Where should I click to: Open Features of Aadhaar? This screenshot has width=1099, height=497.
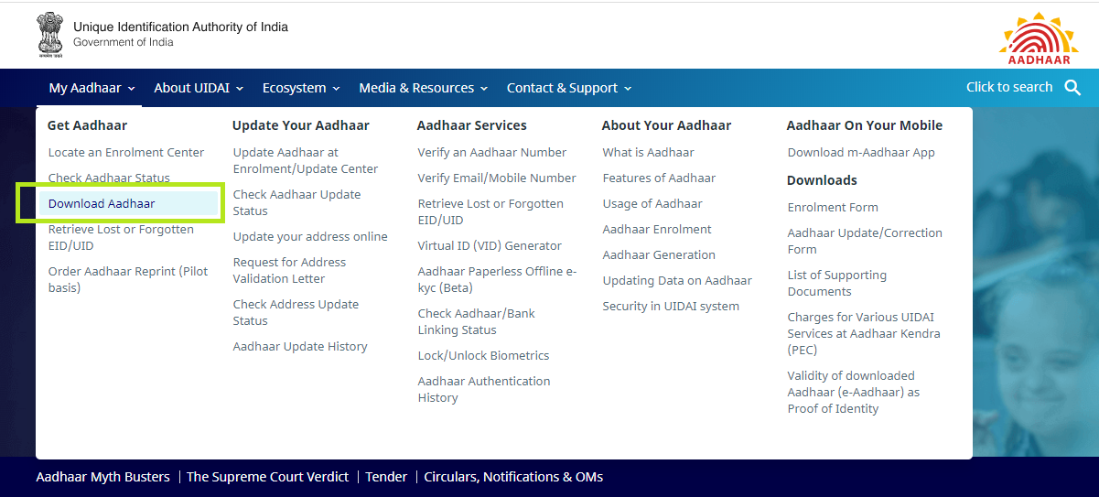(x=659, y=178)
